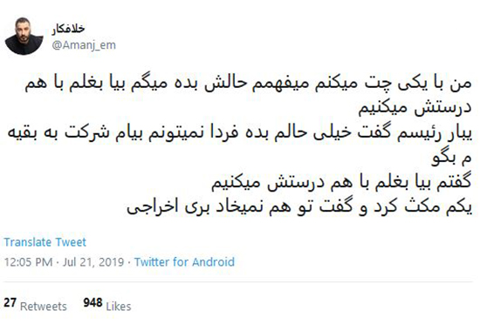Open the @Amanj_em handle link
480x324 pixels.
coord(84,45)
